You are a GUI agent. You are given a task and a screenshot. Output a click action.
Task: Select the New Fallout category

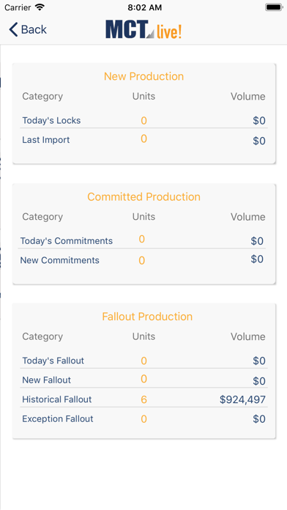coord(46,380)
